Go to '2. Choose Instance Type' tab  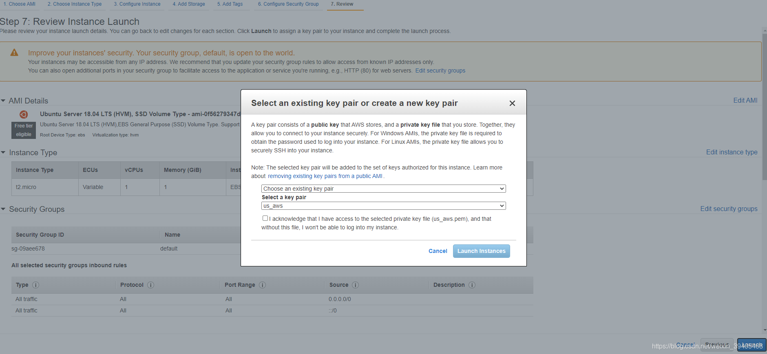click(75, 4)
